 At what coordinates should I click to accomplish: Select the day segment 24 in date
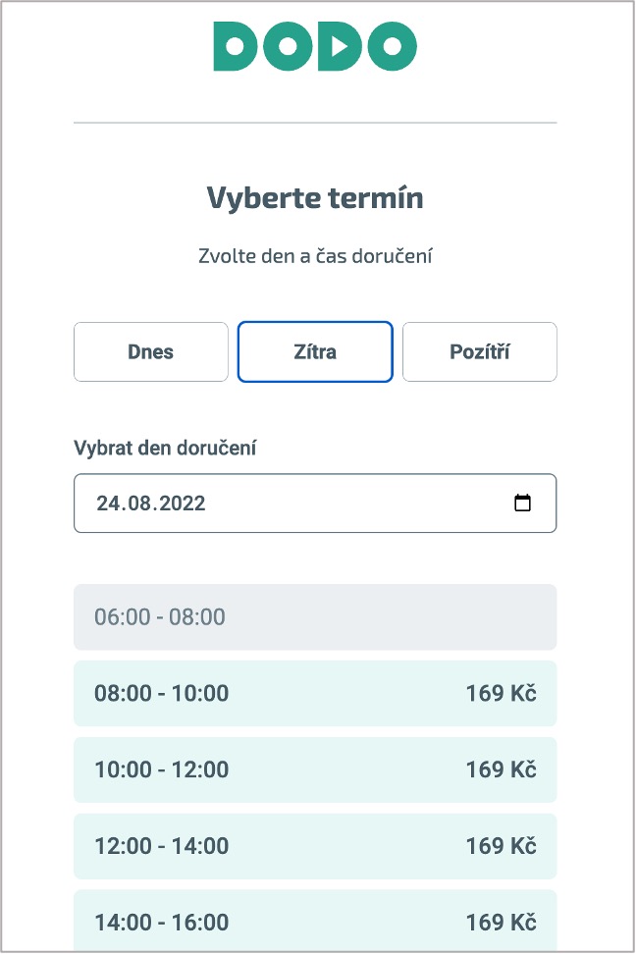[x=109, y=503]
